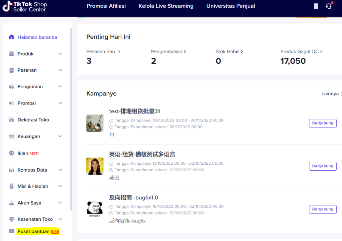Select the Keuangan sidebar icon
342x241 pixels.
(12, 136)
